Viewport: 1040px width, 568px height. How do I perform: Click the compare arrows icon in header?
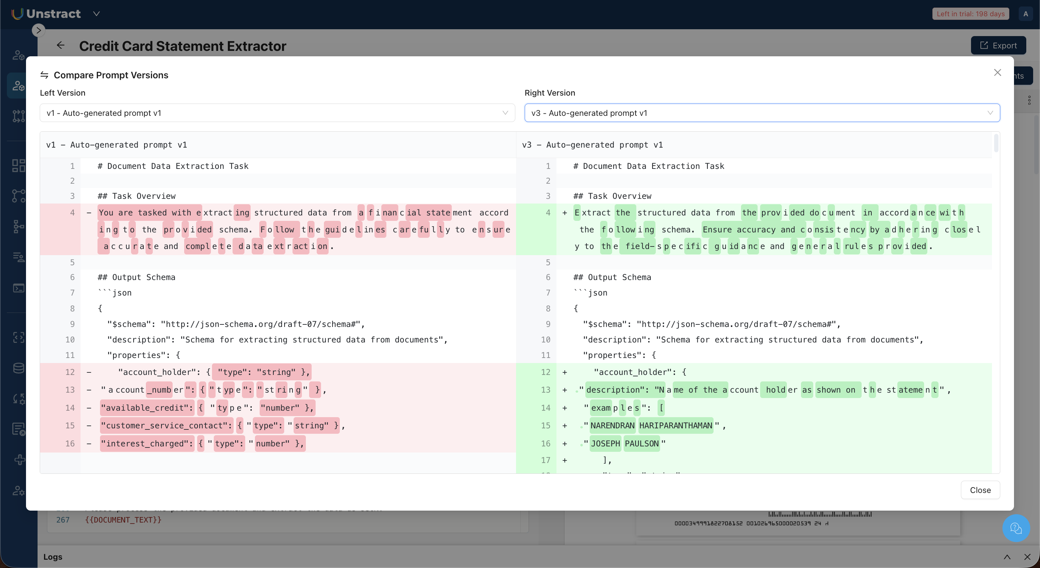[44, 75]
